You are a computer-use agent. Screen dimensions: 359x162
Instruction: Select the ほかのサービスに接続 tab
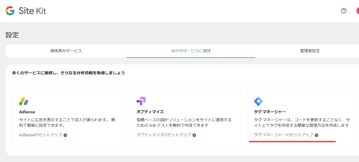(x=191, y=51)
